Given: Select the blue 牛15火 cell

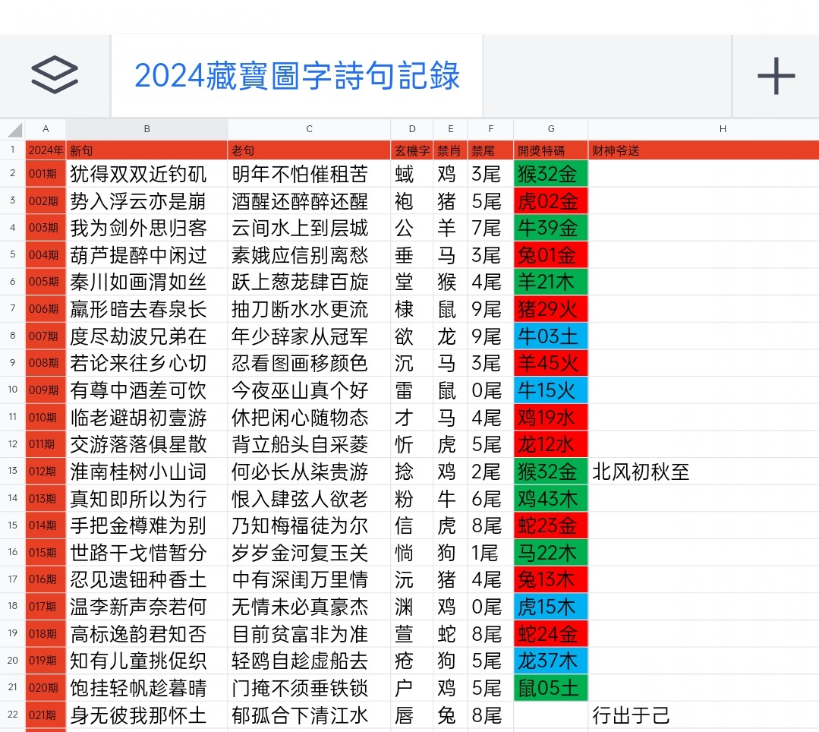Looking at the screenshot, I should (550, 390).
